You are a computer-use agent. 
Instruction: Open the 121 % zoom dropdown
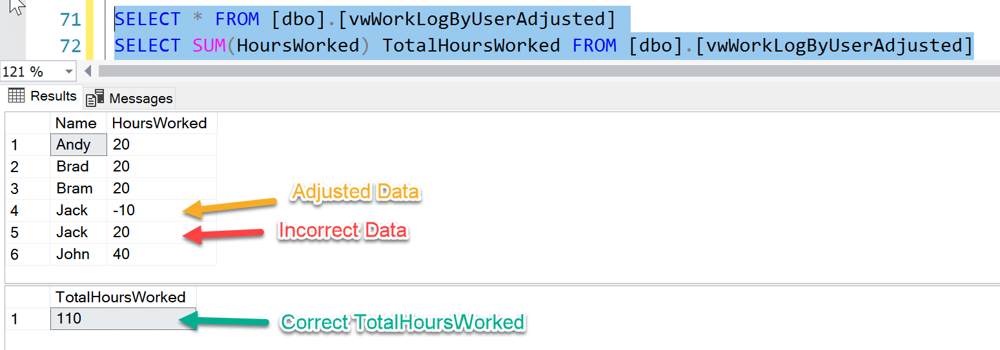tap(69, 72)
